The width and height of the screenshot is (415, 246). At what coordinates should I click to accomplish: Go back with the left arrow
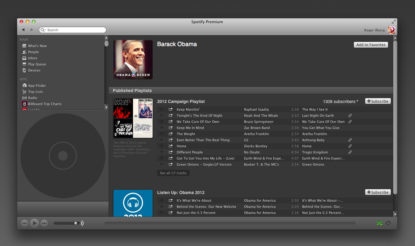tap(23, 30)
